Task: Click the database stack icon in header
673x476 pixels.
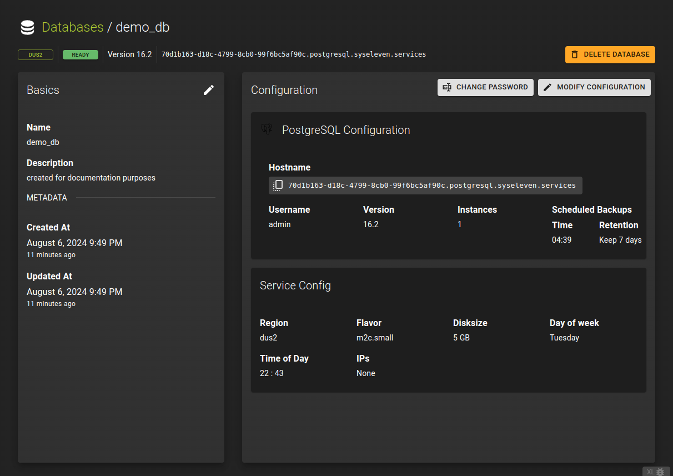Action: pyautogui.click(x=27, y=27)
